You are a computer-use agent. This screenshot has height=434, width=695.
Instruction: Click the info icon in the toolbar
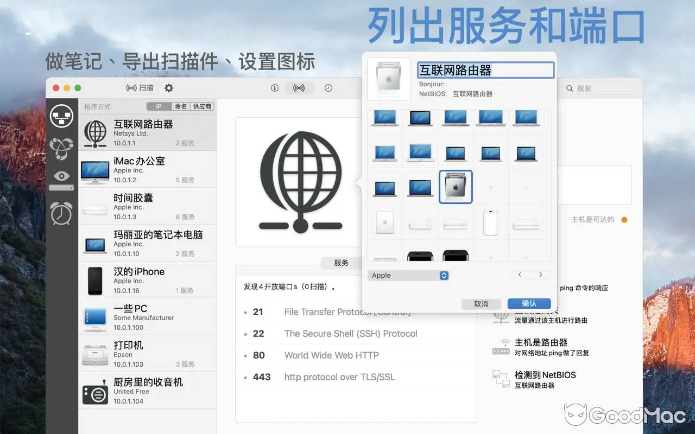pyautogui.click(x=275, y=87)
